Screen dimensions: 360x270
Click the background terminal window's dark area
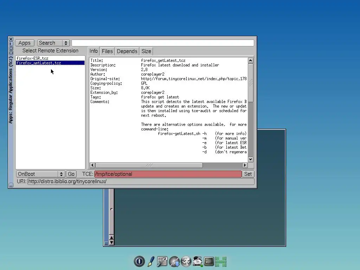[x=200, y=217]
